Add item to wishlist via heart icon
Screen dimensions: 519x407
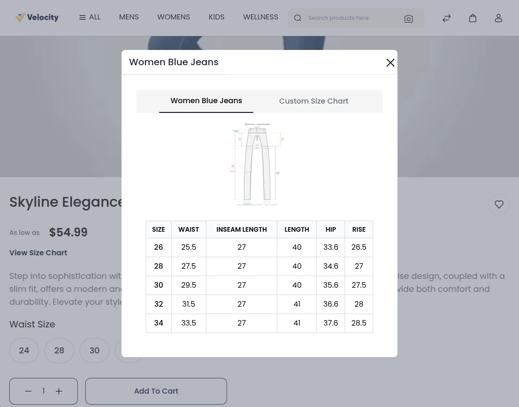click(499, 204)
